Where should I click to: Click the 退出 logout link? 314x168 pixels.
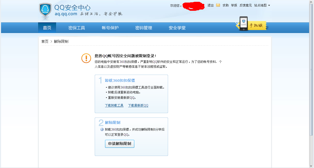211,5
